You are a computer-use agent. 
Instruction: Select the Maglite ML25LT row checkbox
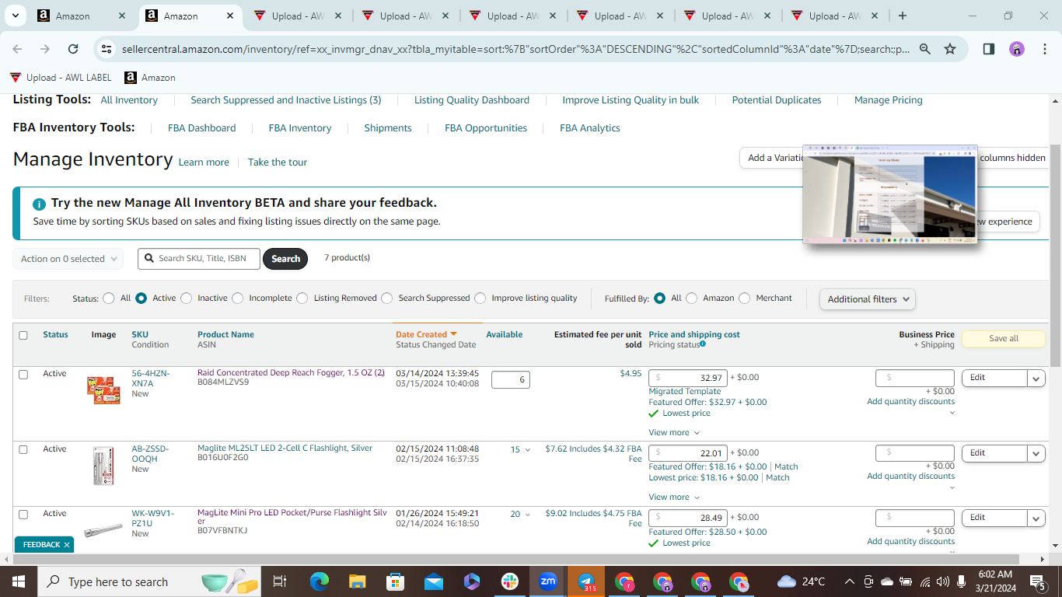click(23, 449)
